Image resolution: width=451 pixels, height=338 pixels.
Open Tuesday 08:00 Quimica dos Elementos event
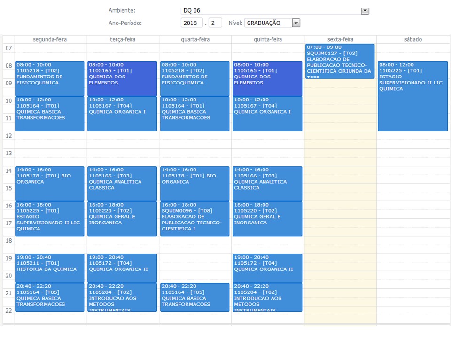(122, 78)
